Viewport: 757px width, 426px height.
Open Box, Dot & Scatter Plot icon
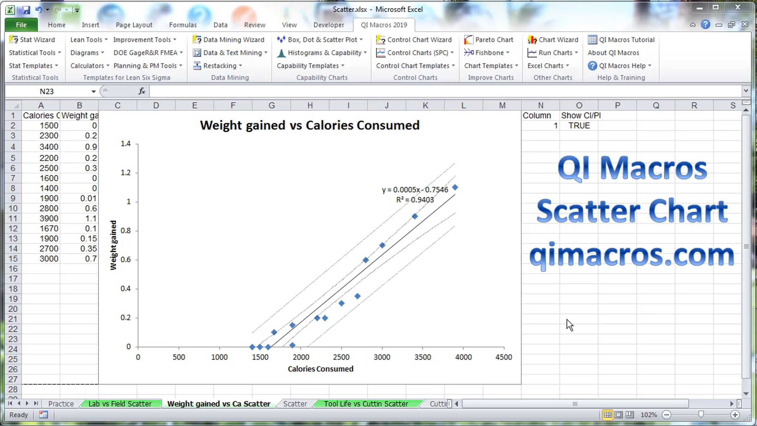pyautogui.click(x=281, y=39)
